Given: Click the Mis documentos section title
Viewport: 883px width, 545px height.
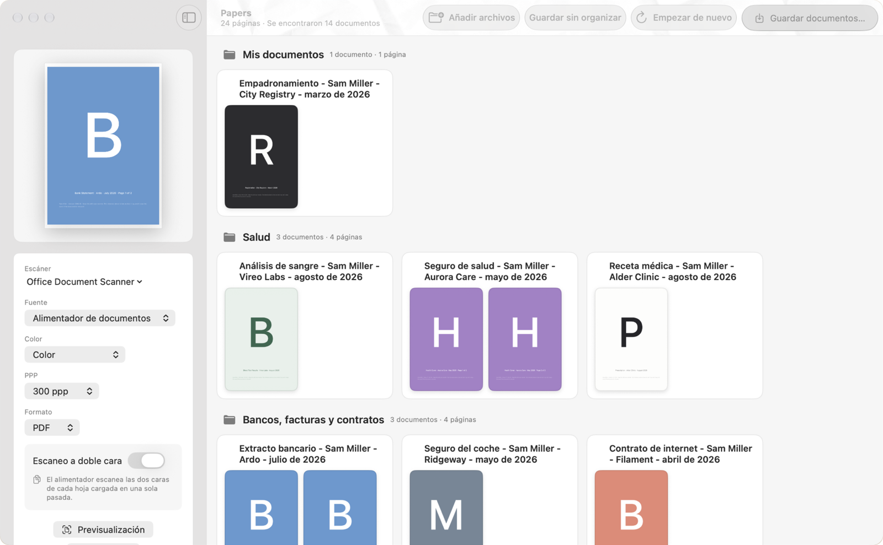Looking at the screenshot, I should pyautogui.click(x=283, y=55).
